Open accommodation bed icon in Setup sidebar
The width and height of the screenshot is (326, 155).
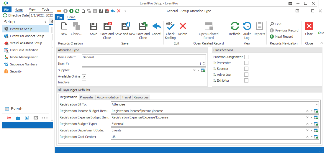(9, 118)
